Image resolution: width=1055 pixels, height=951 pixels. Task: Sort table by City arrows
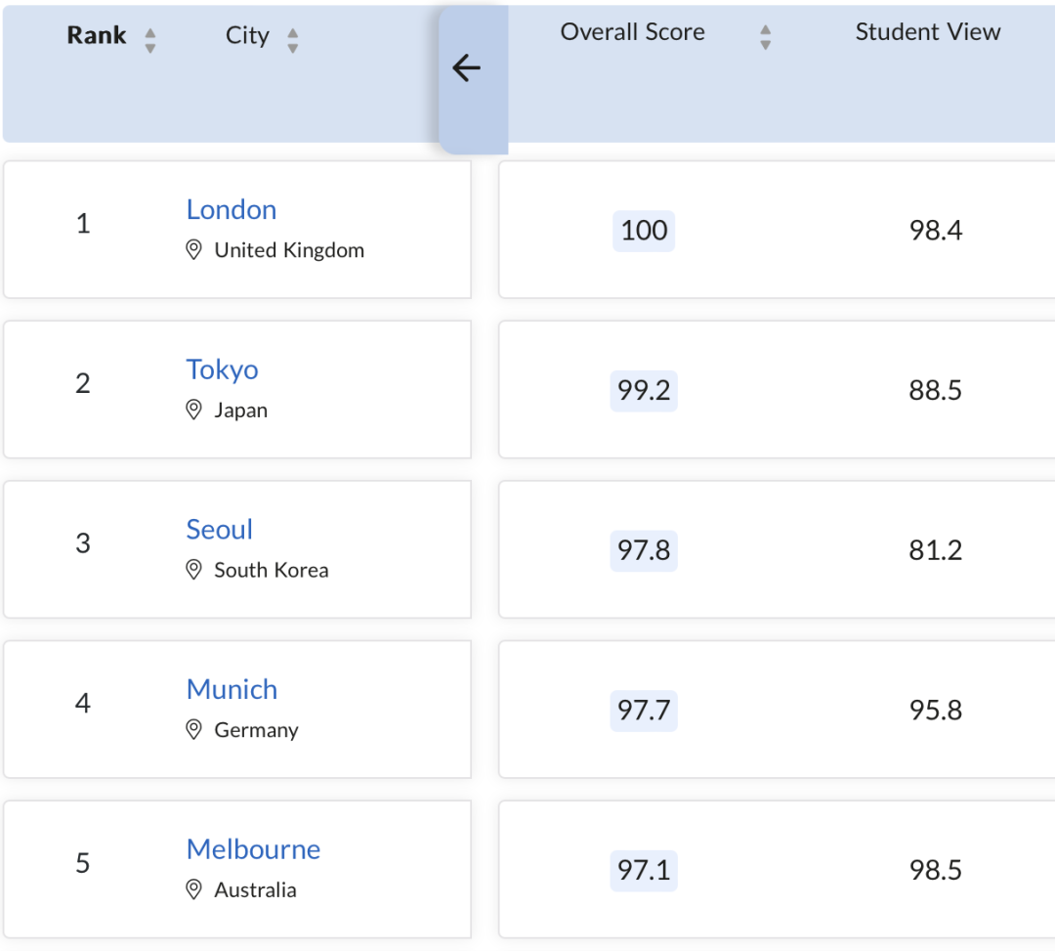click(293, 40)
